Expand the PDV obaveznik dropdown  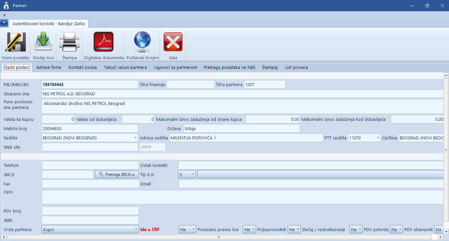click(x=439, y=229)
